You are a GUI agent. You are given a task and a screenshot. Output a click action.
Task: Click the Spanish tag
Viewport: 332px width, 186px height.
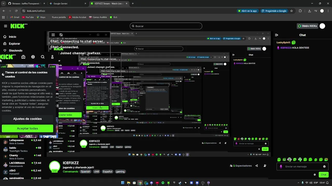point(85,172)
